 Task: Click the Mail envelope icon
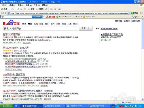click(x=51, y=9)
